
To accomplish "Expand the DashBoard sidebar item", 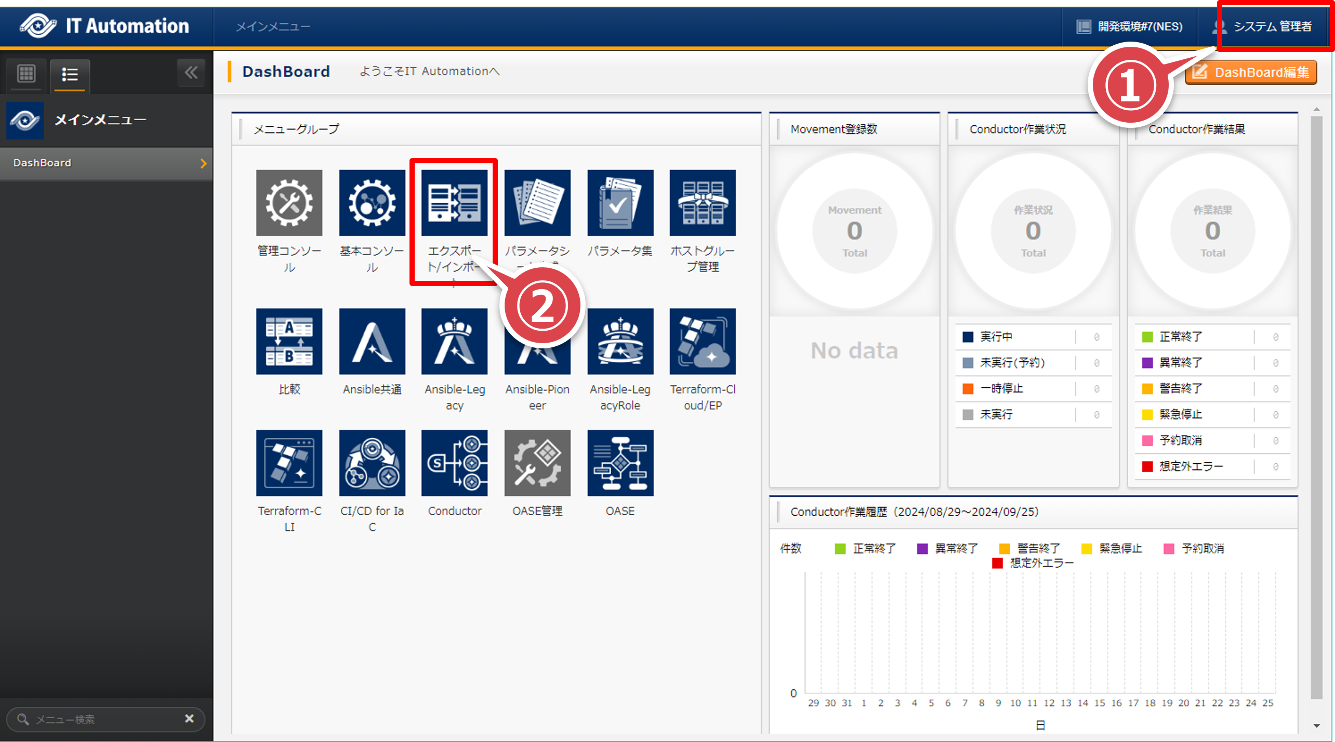I will [203, 163].
